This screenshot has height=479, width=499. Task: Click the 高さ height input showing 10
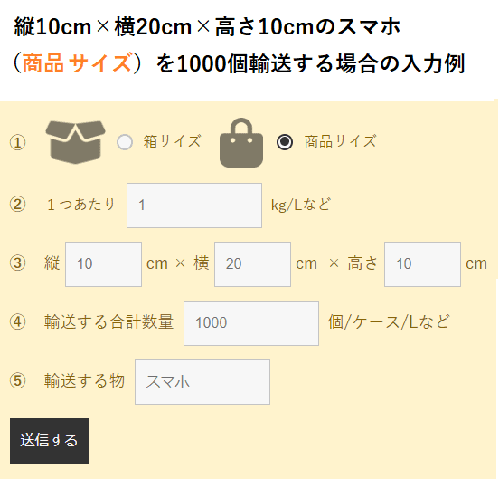point(422,264)
